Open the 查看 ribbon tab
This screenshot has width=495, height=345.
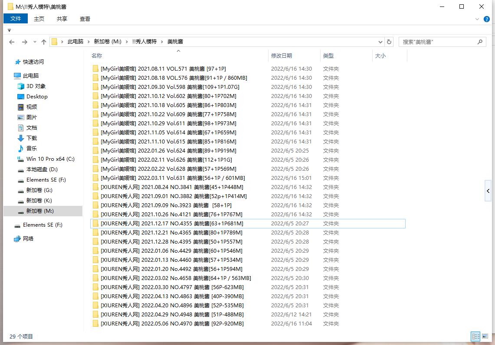(85, 19)
